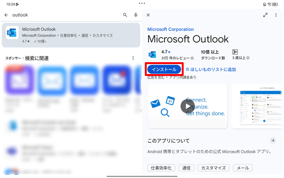Select the 仕事効率化 tag chip
This screenshot has width=284, height=178.
click(x=161, y=168)
